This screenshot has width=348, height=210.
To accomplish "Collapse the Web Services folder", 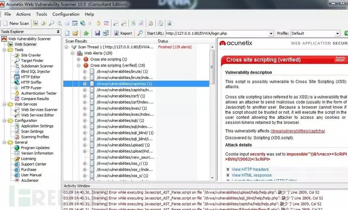I will 4,104.
